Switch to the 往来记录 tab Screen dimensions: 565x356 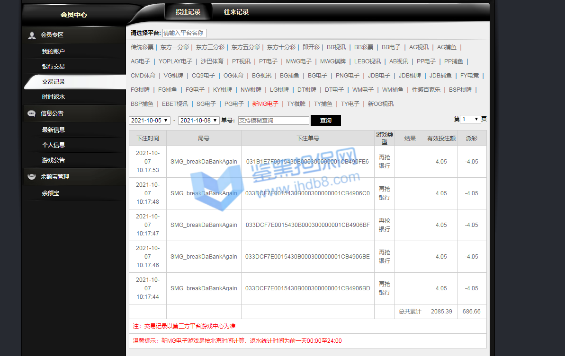[x=236, y=12]
